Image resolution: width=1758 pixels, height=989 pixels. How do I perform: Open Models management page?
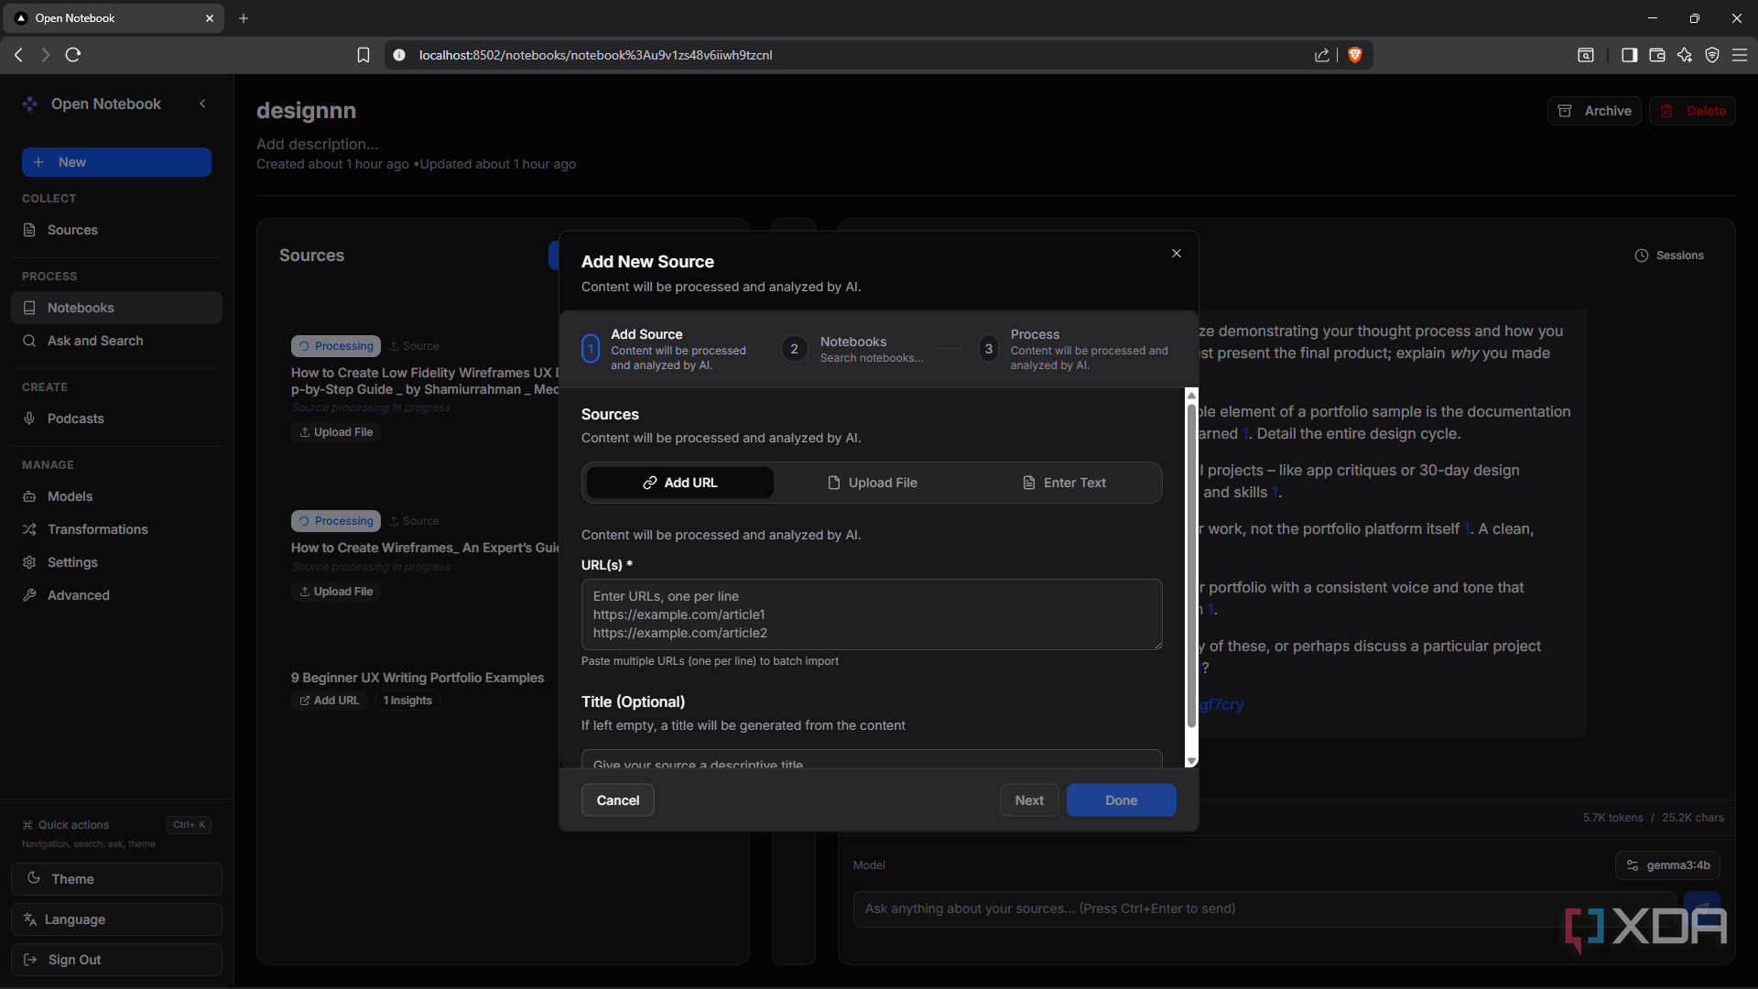[x=116, y=496]
